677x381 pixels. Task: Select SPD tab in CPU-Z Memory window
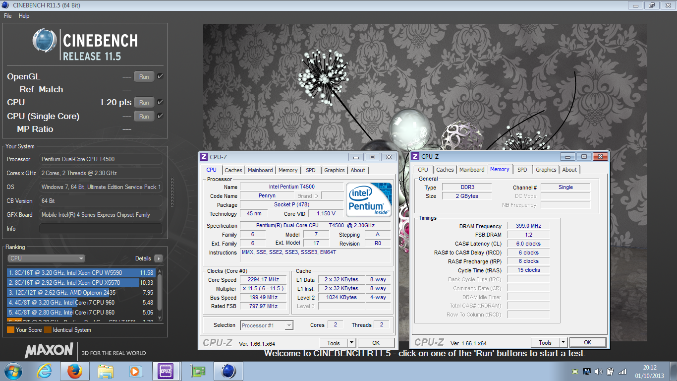coord(522,170)
